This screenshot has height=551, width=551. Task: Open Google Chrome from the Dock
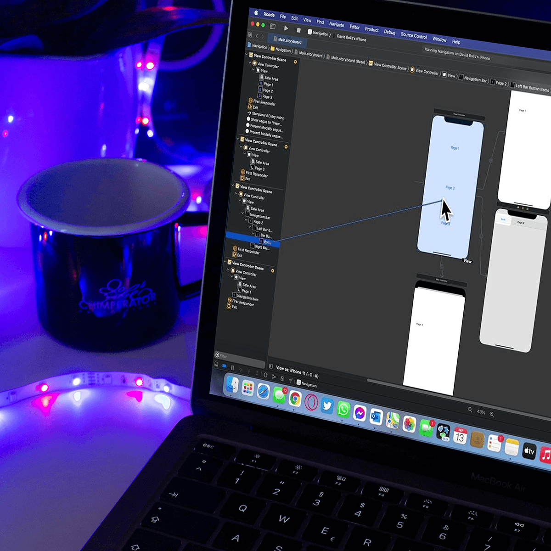pos(295,399)
